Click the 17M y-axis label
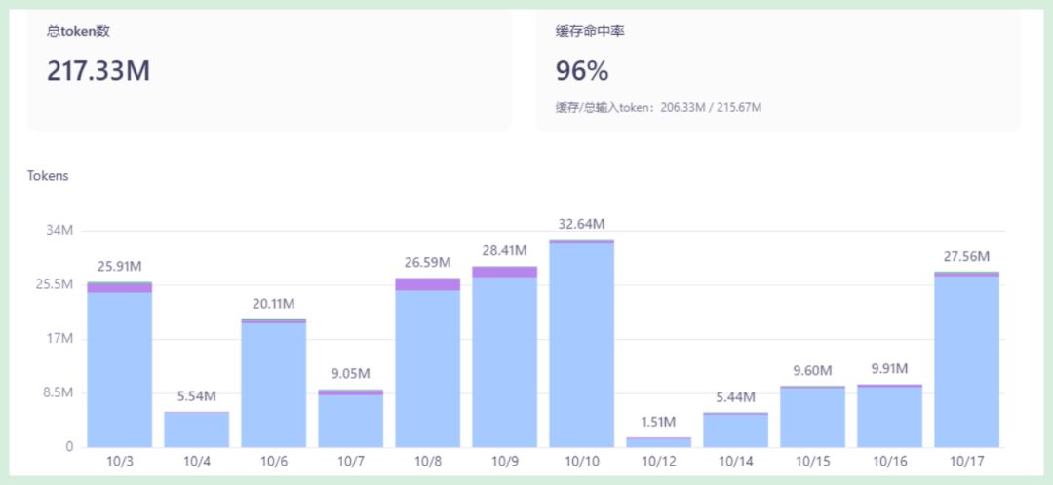1053x485 pixels. 59,339
